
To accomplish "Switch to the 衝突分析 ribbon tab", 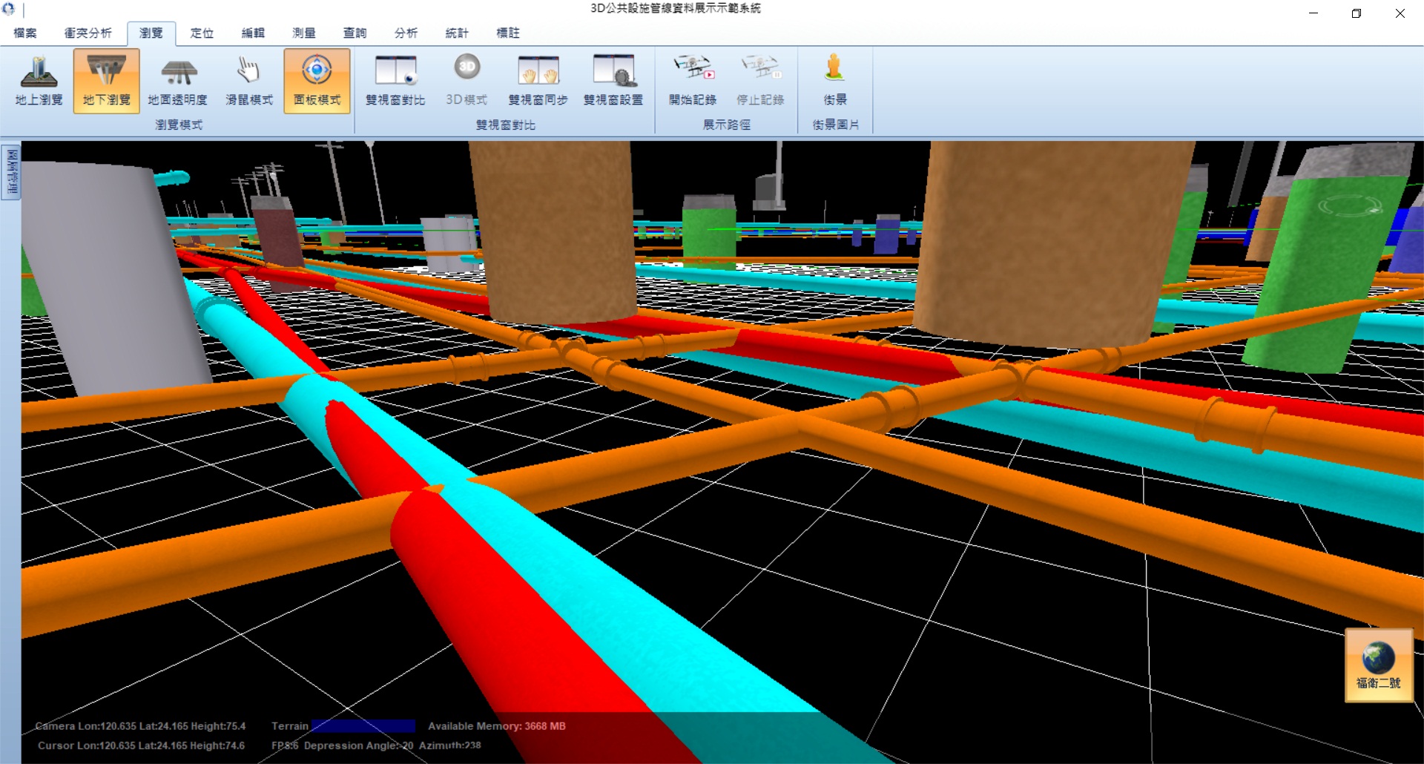I will 88,33.
